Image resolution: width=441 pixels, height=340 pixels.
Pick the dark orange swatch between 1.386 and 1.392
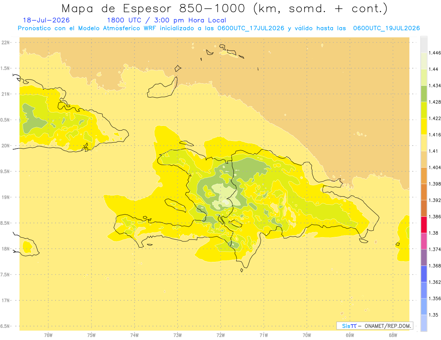click(x=424, y=208)
